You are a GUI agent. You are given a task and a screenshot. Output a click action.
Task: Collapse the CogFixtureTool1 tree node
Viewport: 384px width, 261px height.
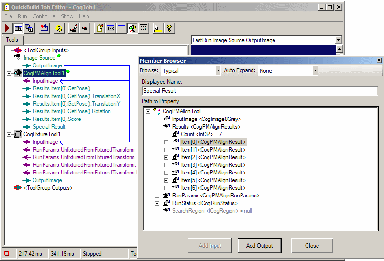pos(9,134)
